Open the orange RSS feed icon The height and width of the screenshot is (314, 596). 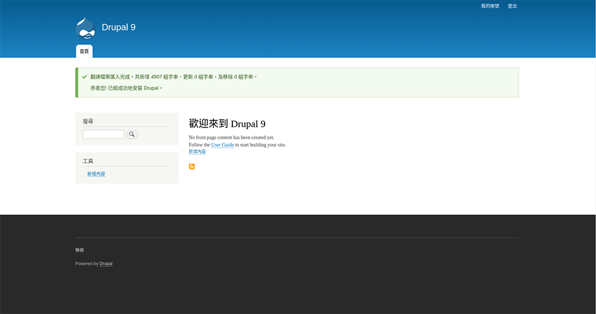[192, 166]
